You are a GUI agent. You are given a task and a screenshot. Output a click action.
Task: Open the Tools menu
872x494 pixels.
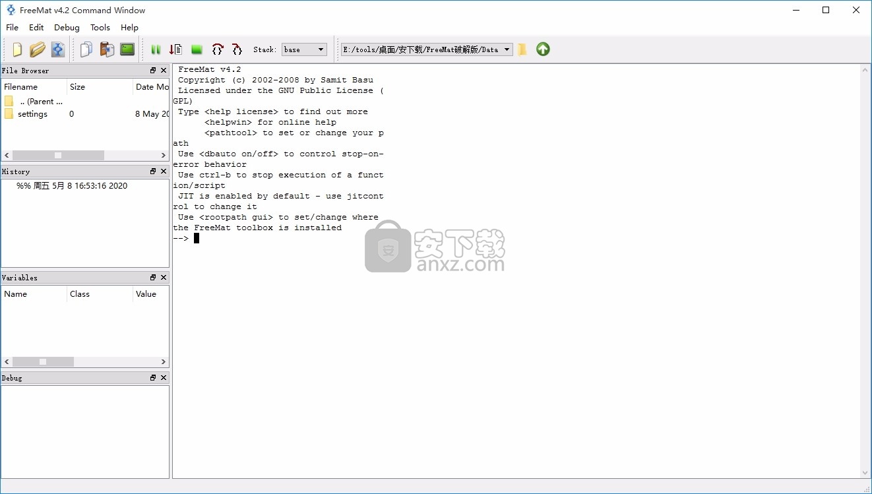click(100, 27)
